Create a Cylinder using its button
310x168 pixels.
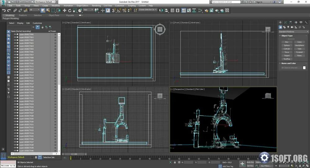pos(287,49)
